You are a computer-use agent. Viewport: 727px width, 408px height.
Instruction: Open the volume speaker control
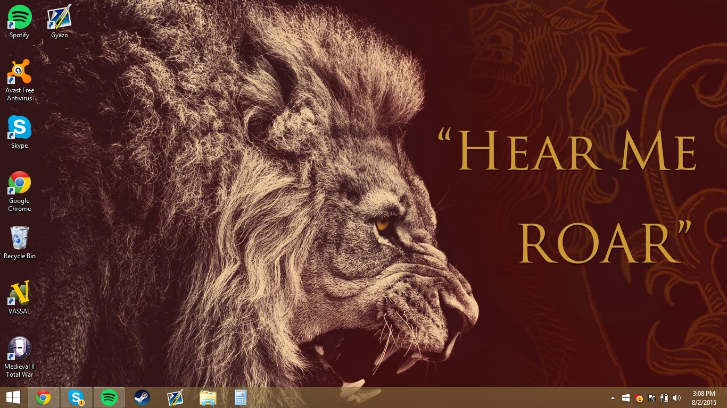[x=677, y=398]
